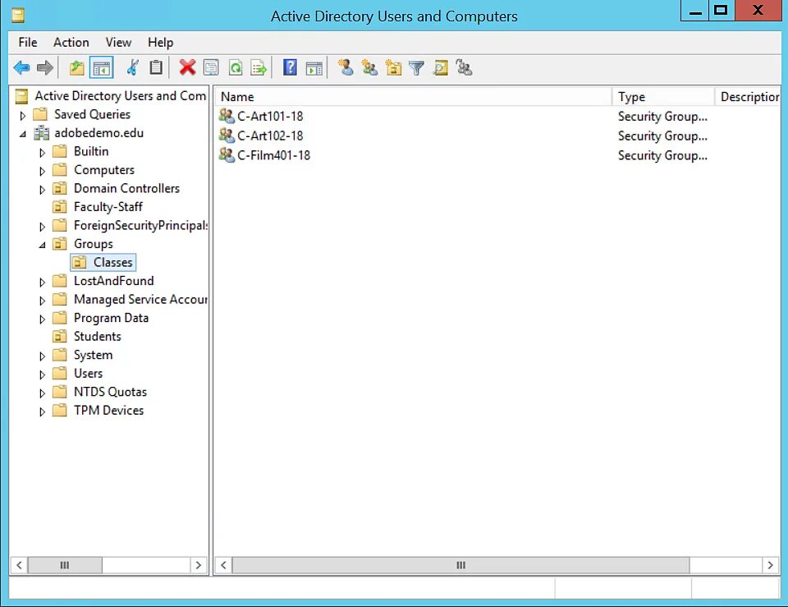Viewport: 788px width, 607px height.
Task: Expand the System container
Action: click(x=42, y=356)
